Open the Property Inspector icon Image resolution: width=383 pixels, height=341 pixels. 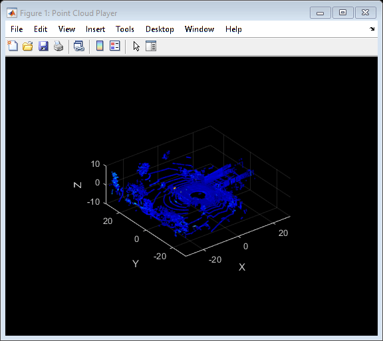[151, 46]
